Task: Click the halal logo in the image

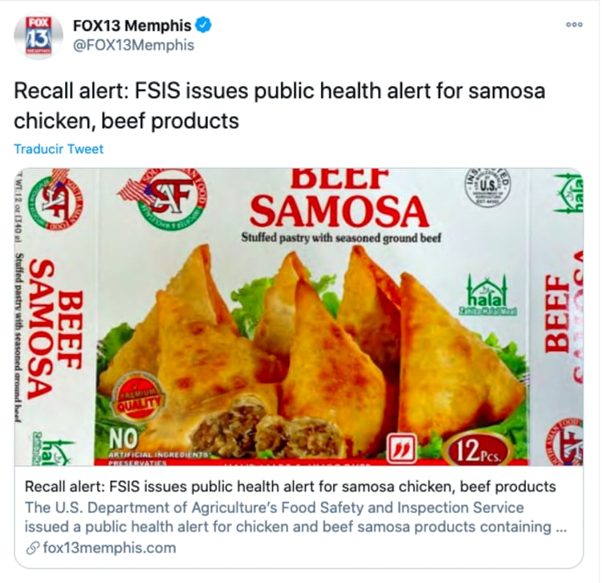Action: click(487, 296)
